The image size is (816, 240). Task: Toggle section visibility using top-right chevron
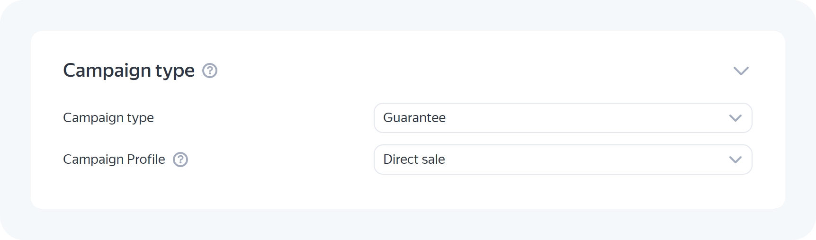click(741, 71)
